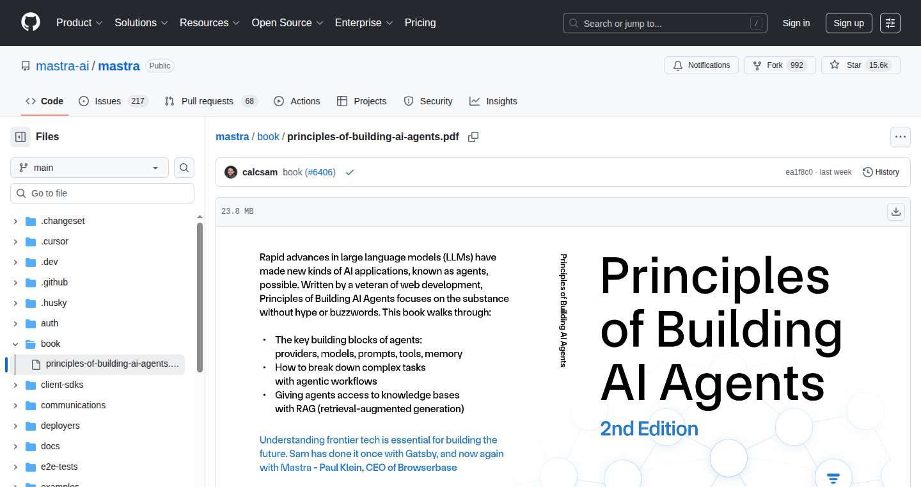The height and width of the screenshot is (487, 921).
Task: Open the Open Source menu
Action: click(287, 23)
